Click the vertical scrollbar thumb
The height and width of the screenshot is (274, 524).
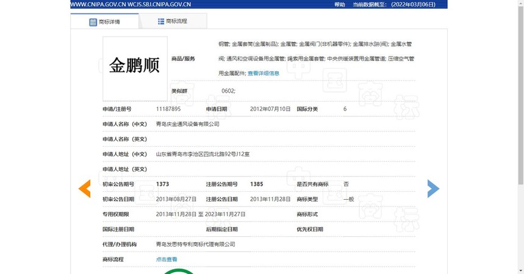(x=521, y=95)
